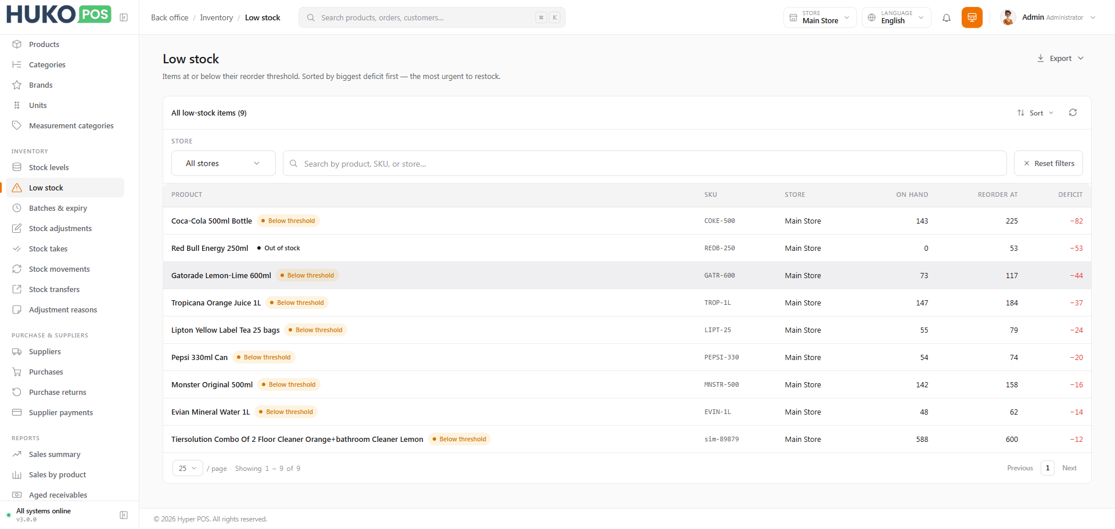Open the orange POS terminal icon button
The height and width of the screenshot is (529, 1115).
[x=972, y=17]
